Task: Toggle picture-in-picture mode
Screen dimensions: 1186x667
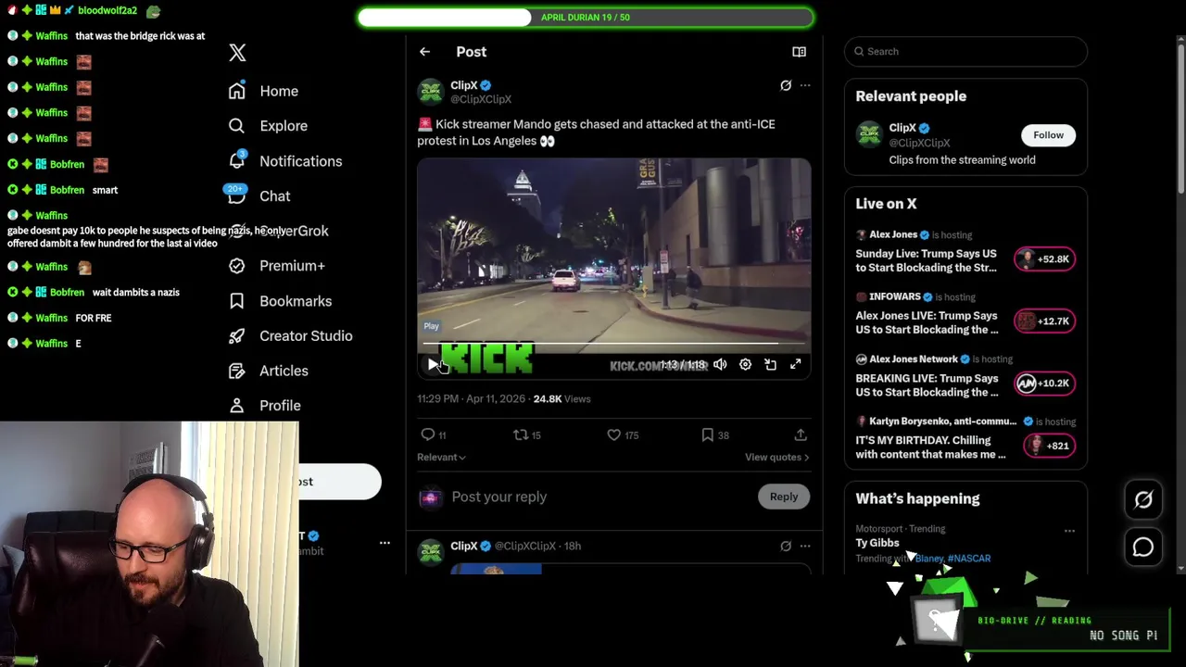Action: pos(770,365)
